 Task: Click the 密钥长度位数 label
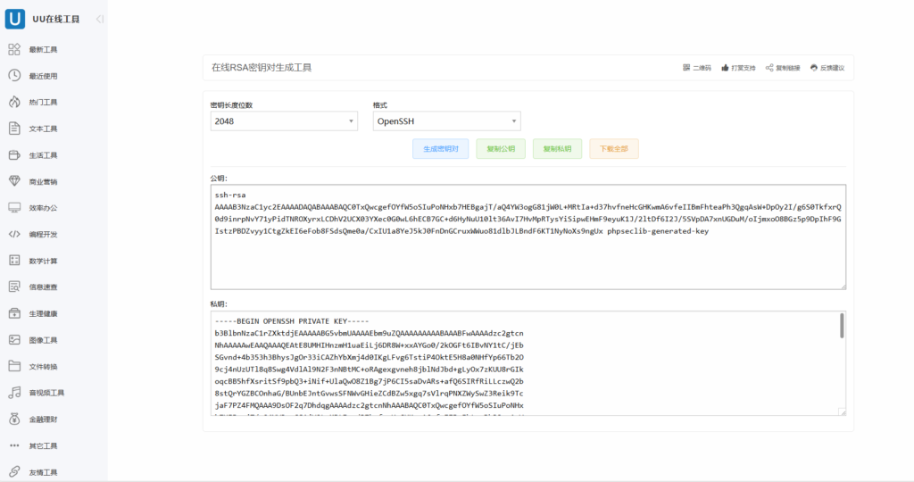(231, 105)
